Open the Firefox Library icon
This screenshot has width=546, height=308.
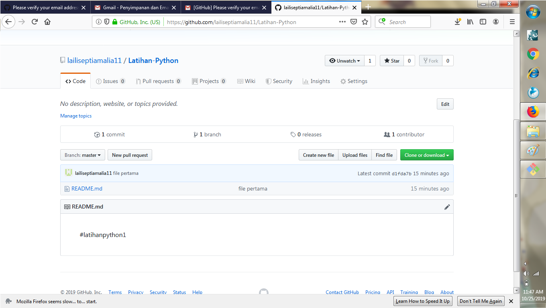pyautogui.click(x=470, y=22)
